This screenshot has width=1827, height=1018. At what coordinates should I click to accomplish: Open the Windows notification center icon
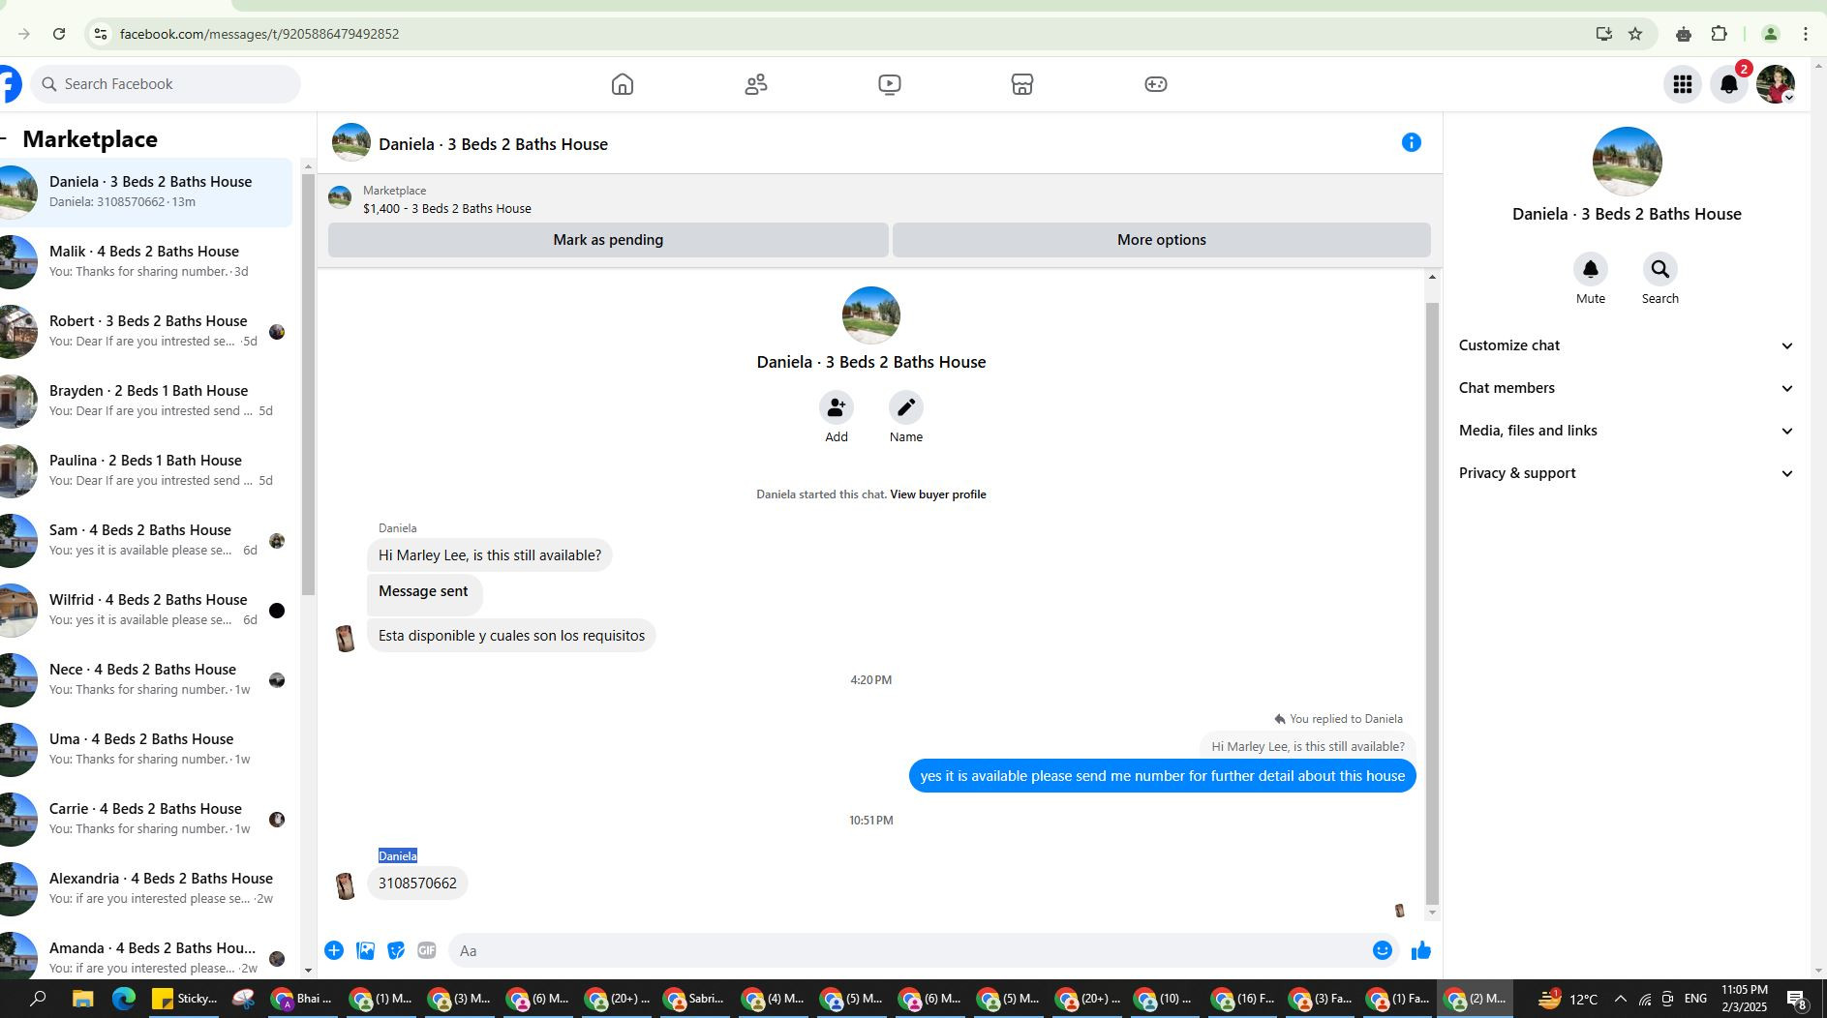tap(1796, 999)
